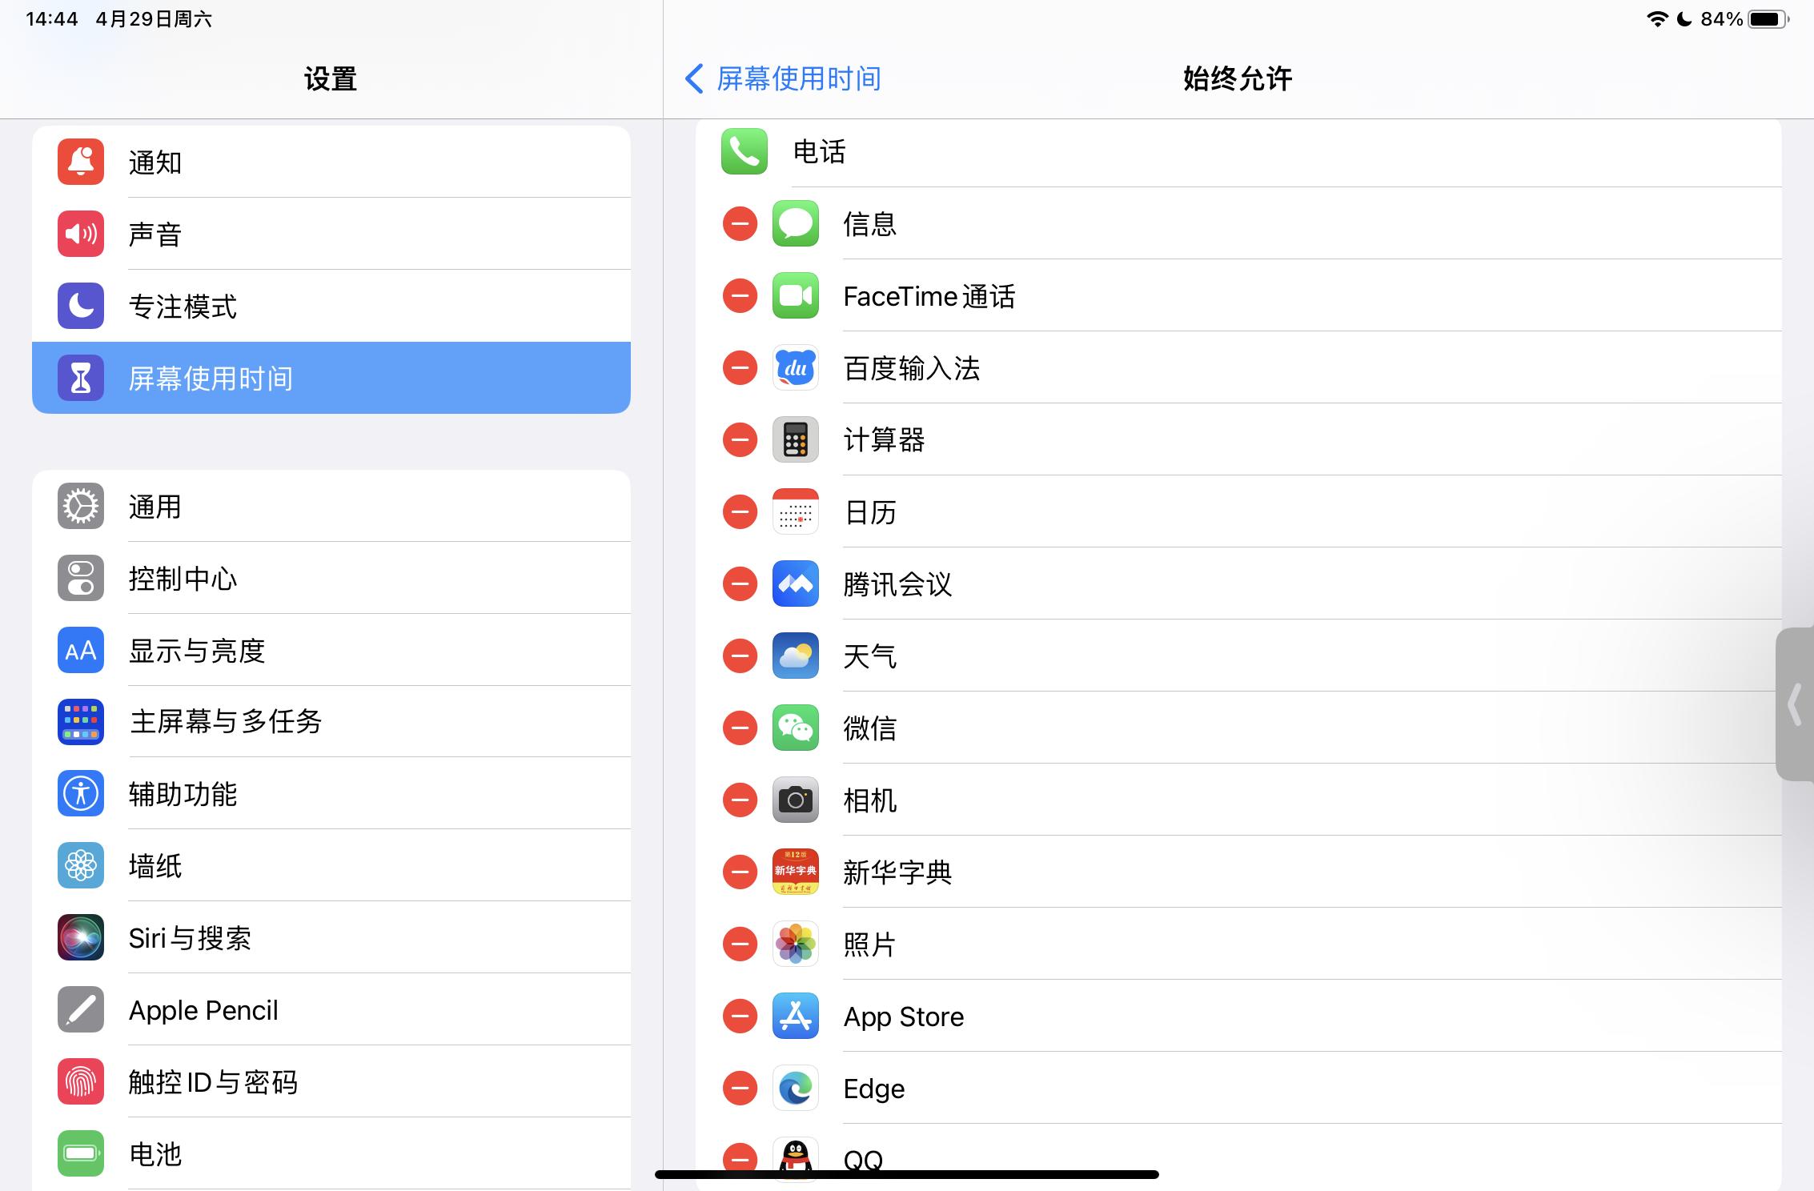Viewport: 1814px width, 1191px height.
Task: Select the Edge browser icon
Action: (x=795, y=1088)
